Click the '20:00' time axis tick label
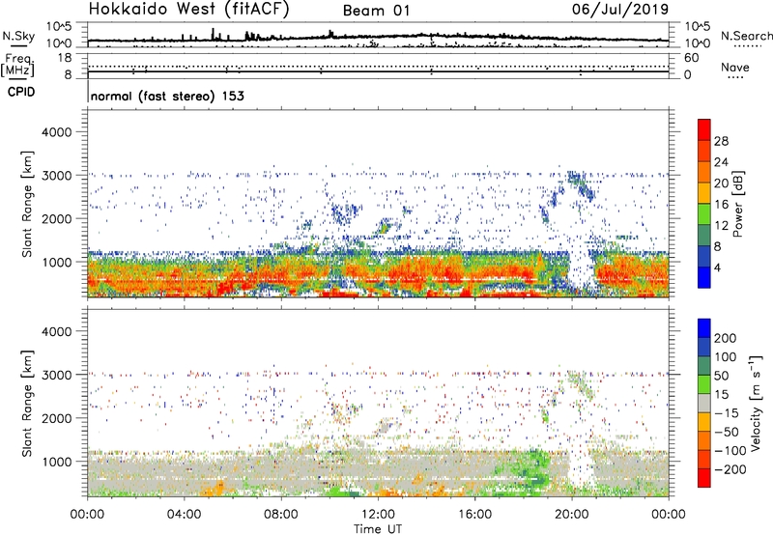Viewport: 773px width, 535px height. [572, 515]
